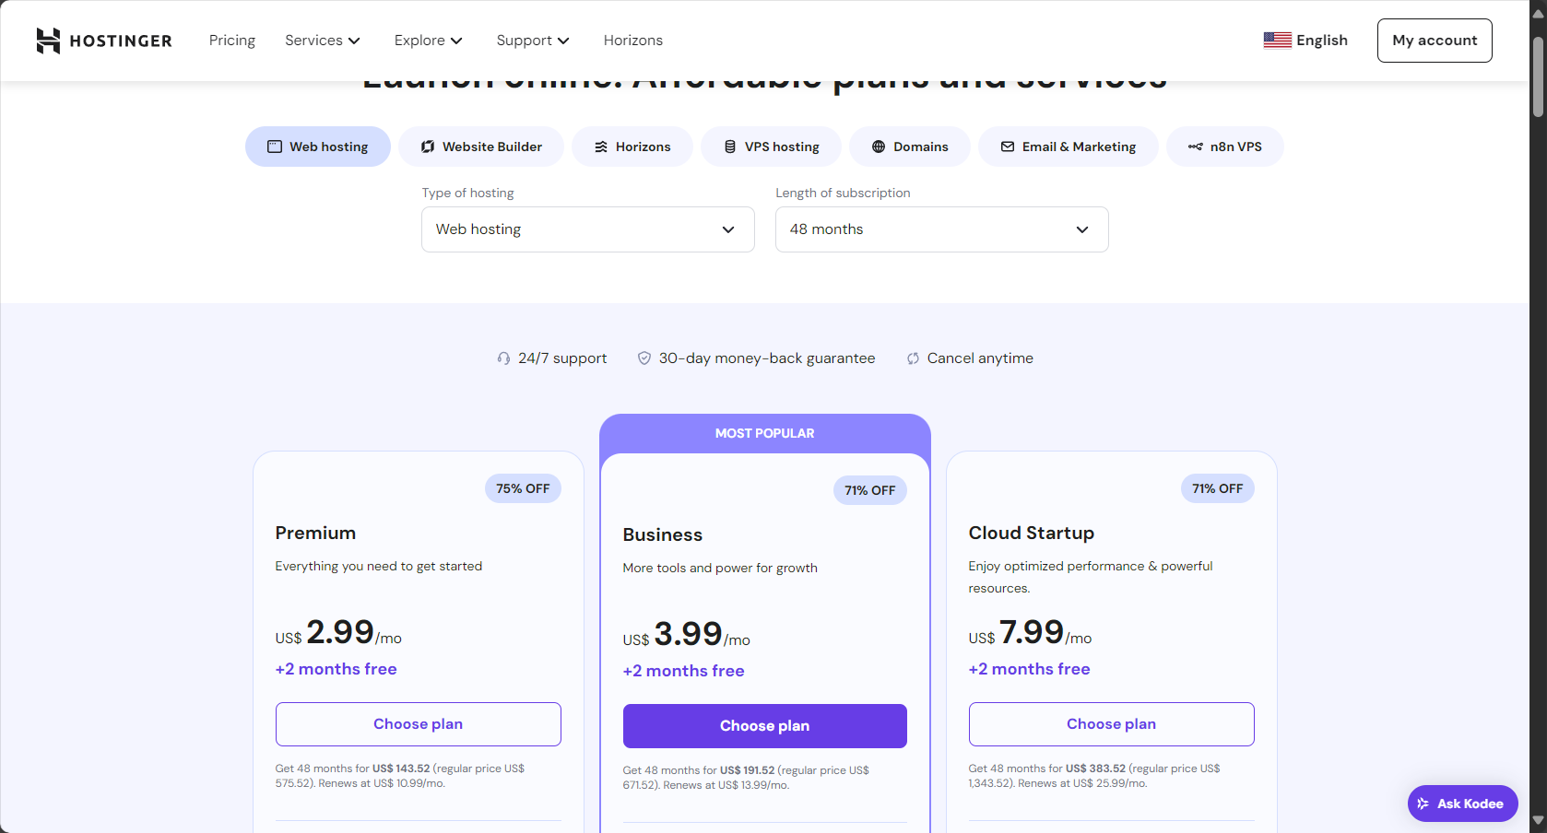Switch to Website Builder tab
Screen dimensions: 1547x833
pyautogui.click(x=481, y=147)
